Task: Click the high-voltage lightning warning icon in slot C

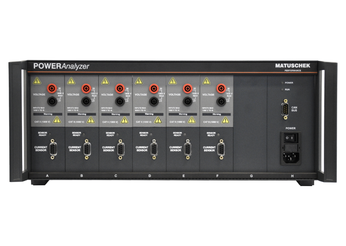Action: pyautogui.click(x=105, y=81)
